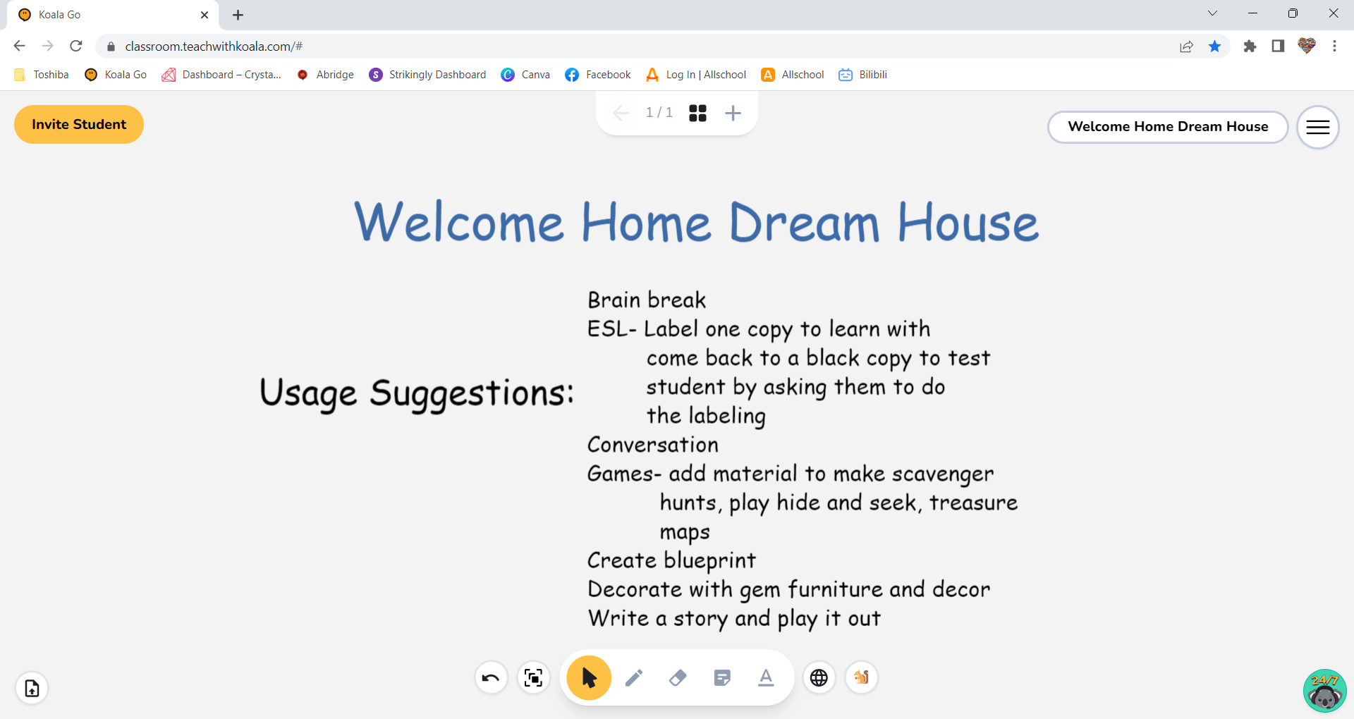
Task: Select the Text tool
Action: coord(766,677)
